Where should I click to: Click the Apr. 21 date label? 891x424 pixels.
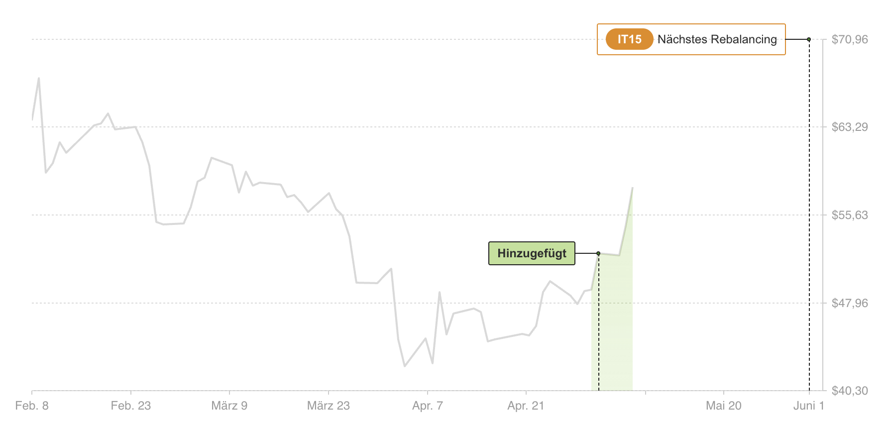click(526, 406)
